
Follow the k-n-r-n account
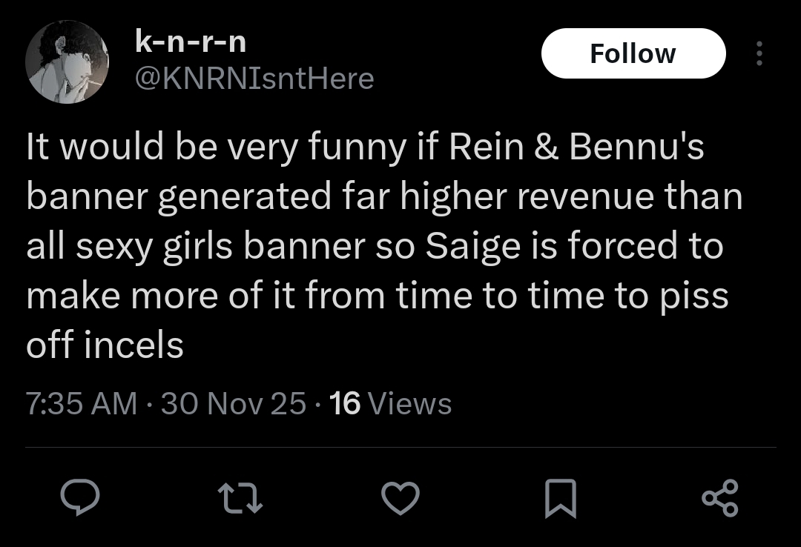coord(633,53)
